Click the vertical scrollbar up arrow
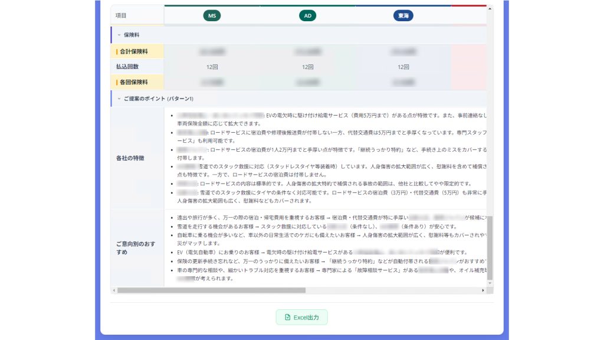 pyautogui.click(x=490, y=8)
